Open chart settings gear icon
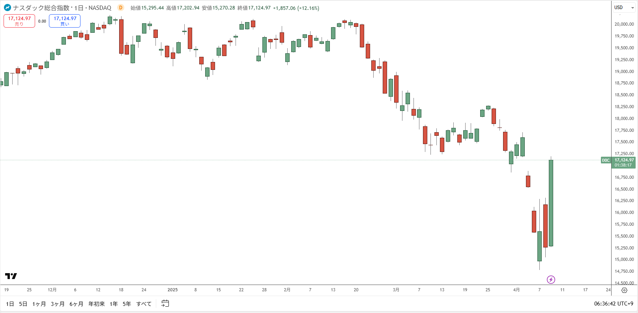Viewport: 638px width, 313px height. click(x=624, y=290)
